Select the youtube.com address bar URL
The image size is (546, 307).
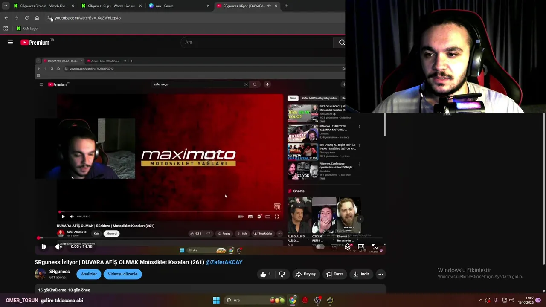87,18
